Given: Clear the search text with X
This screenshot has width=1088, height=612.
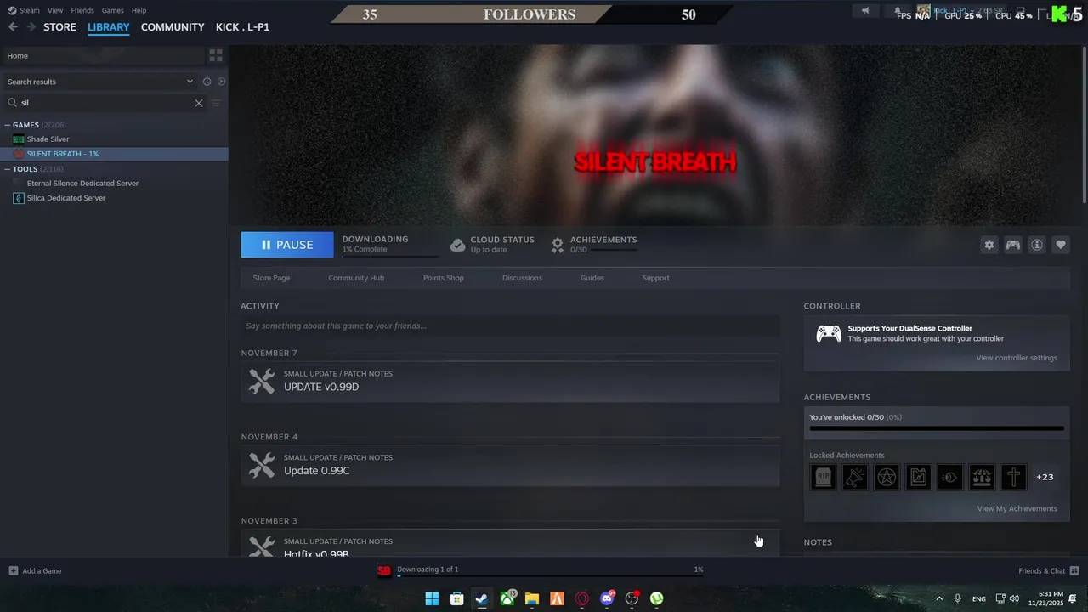Looking at the screenshot, I should (x=199, y=103).
